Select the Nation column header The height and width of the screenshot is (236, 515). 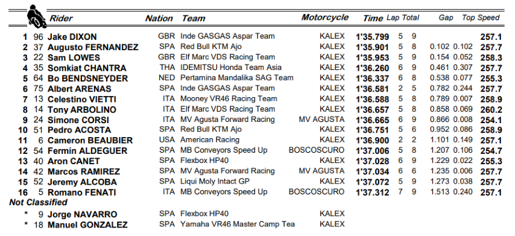pyautogui.click(x=159, y=18)
